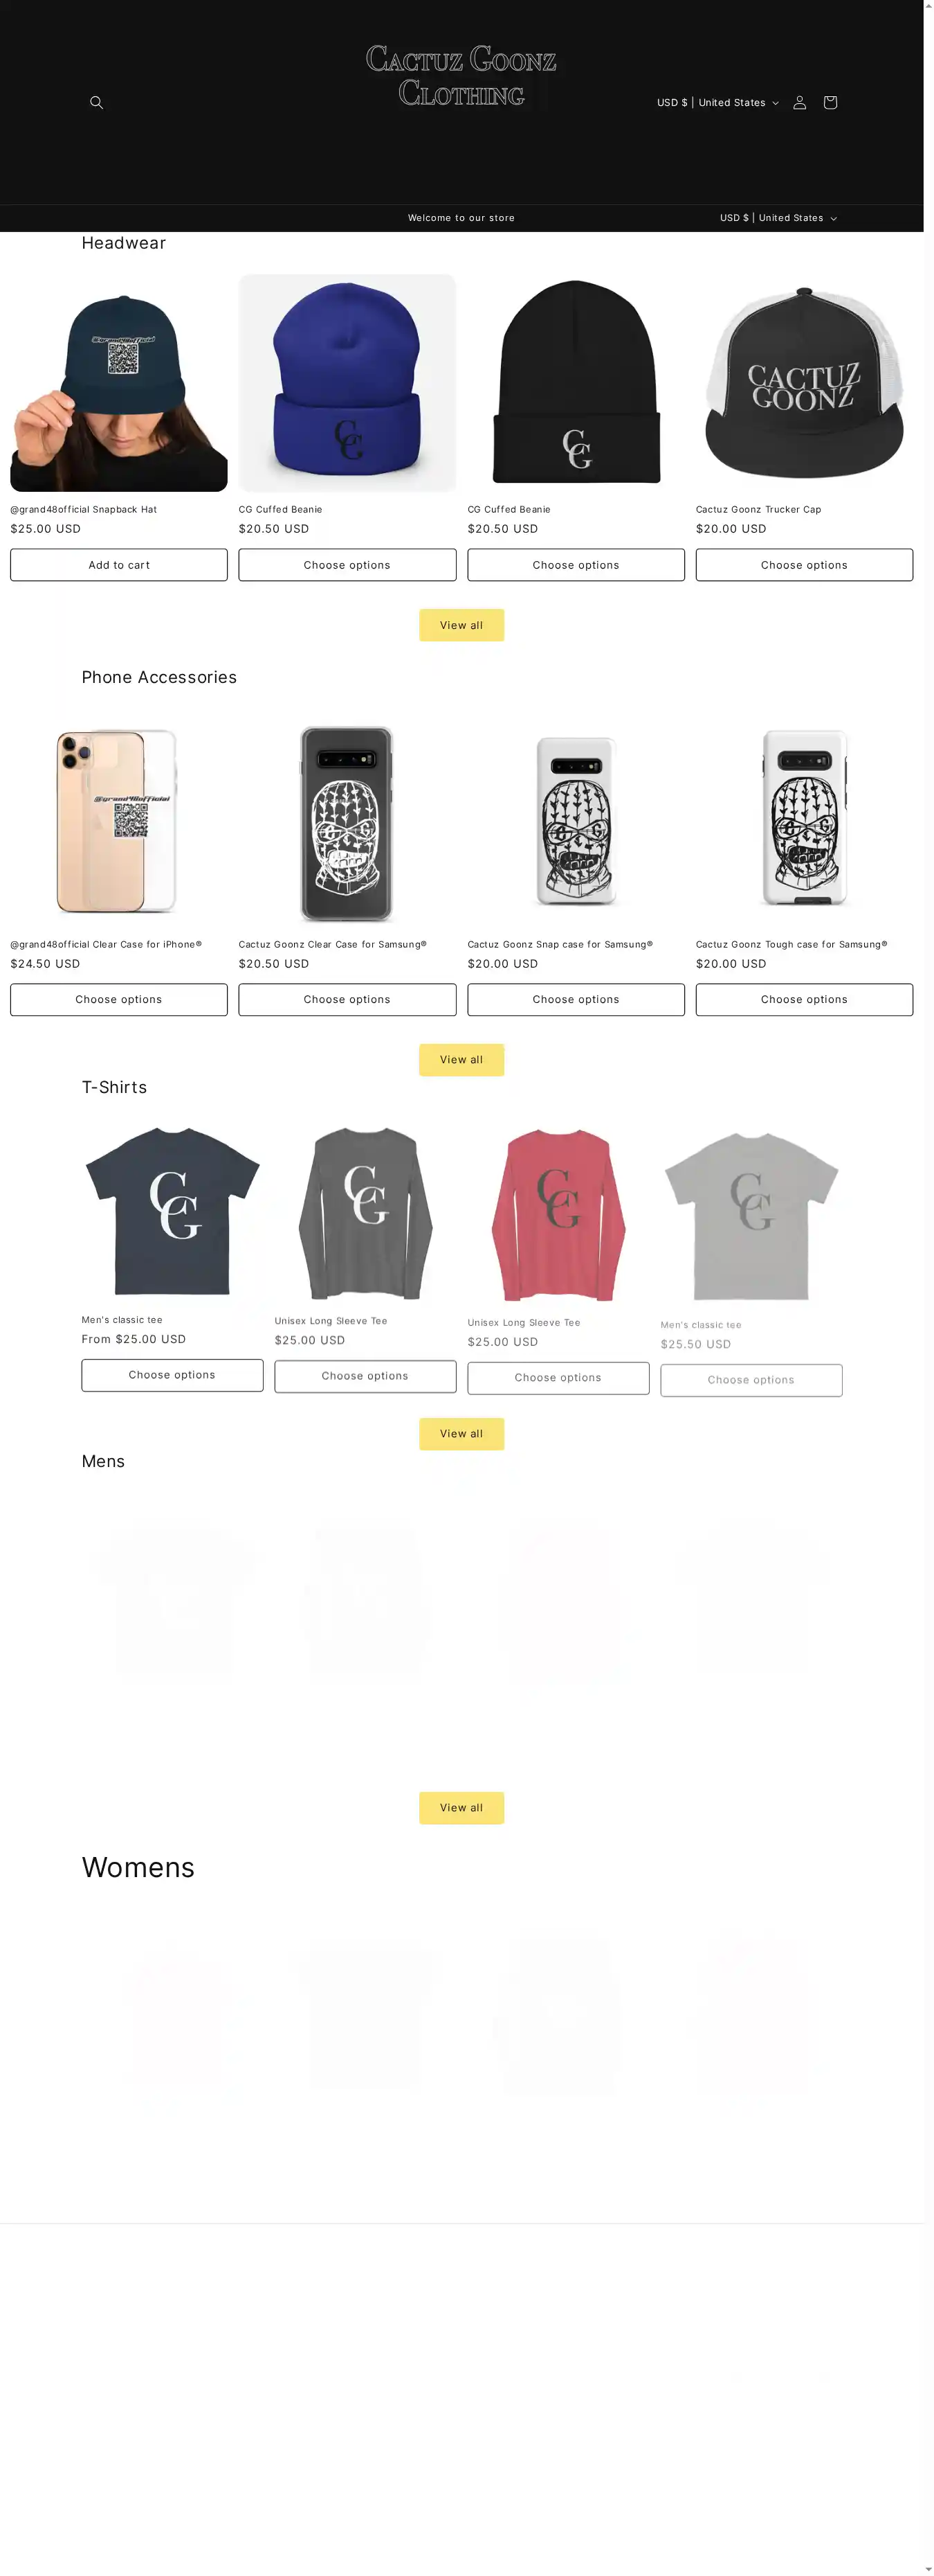
Task: Choose options for Cactuz Goonz Trucker Cap
Action: click(x=804, y=565)
